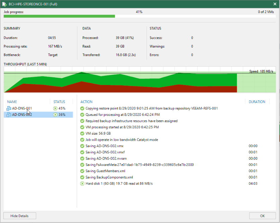Click the backup copy job icon in title bar
The width and height of the screenshot is (280, 223).
point(4,4)
